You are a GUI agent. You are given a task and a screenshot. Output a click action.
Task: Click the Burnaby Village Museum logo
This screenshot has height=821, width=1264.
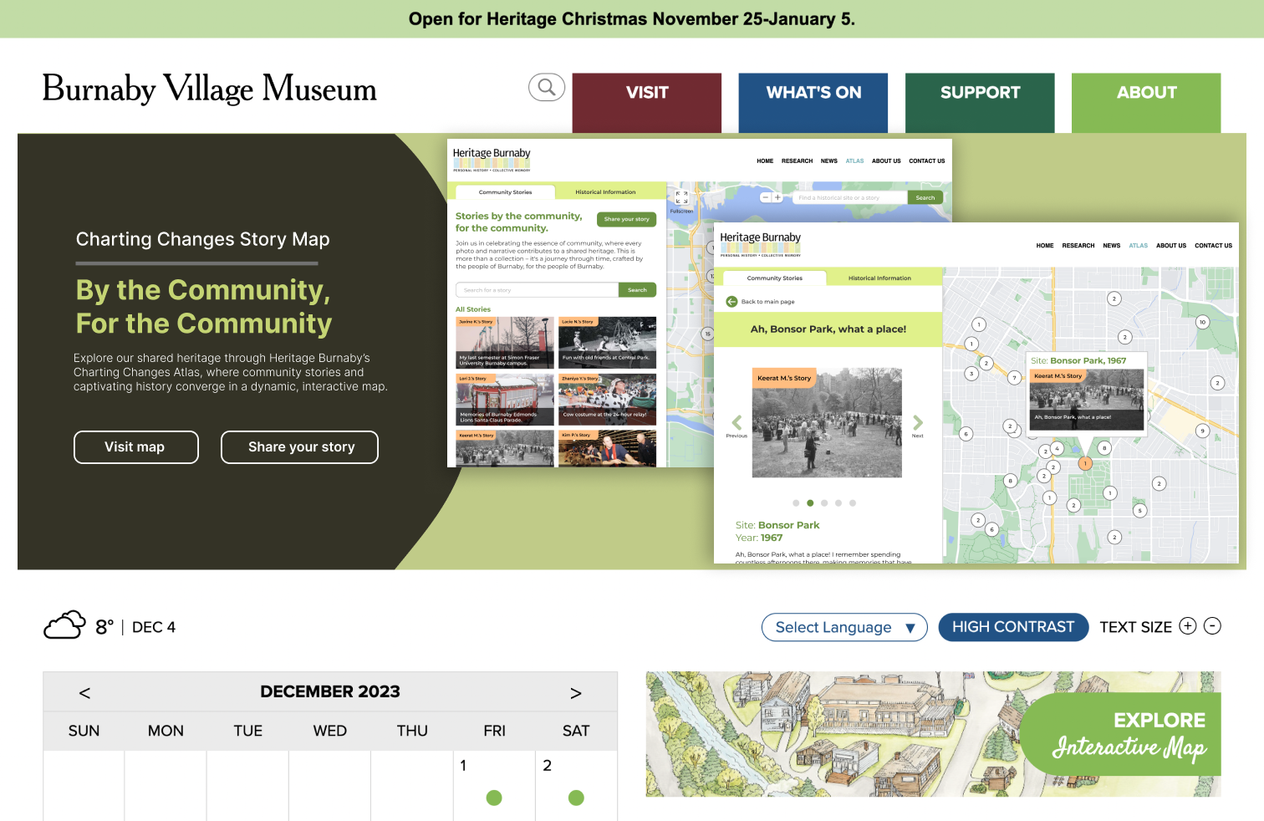(x=210, y=89)
